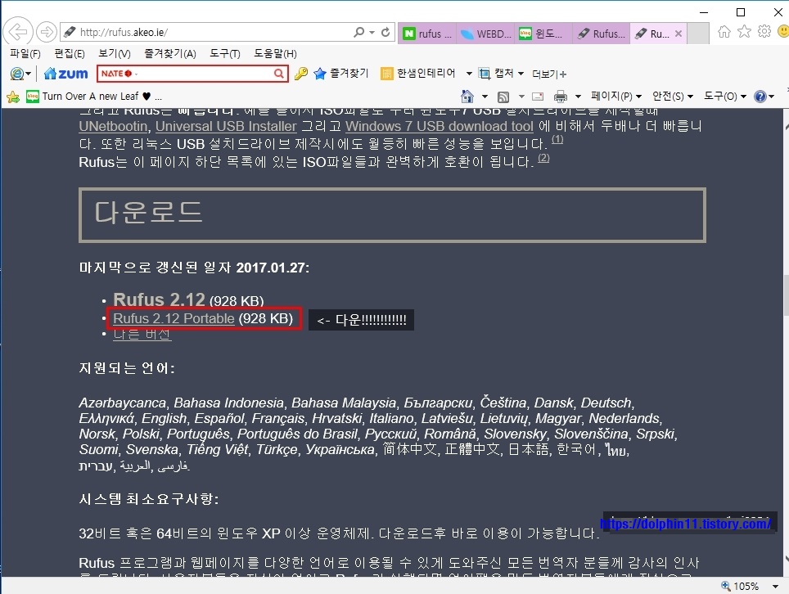
Task: Open the 도구(T) menu
Action: pos(225,53)
